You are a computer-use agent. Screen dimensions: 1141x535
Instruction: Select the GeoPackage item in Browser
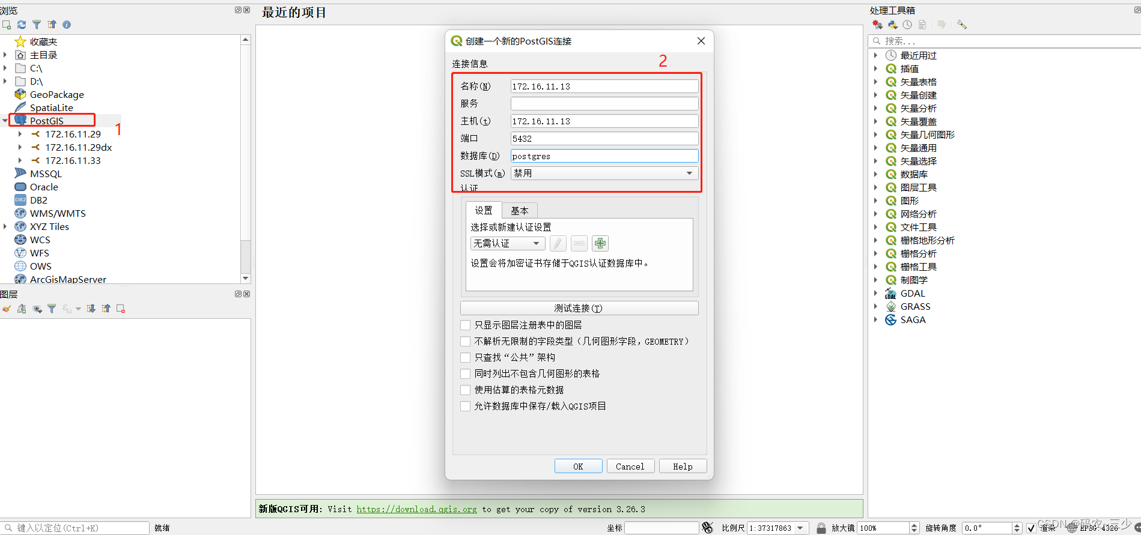[x=57, y=94]
